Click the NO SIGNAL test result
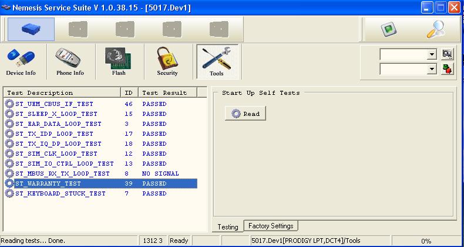 coord(160,174)
